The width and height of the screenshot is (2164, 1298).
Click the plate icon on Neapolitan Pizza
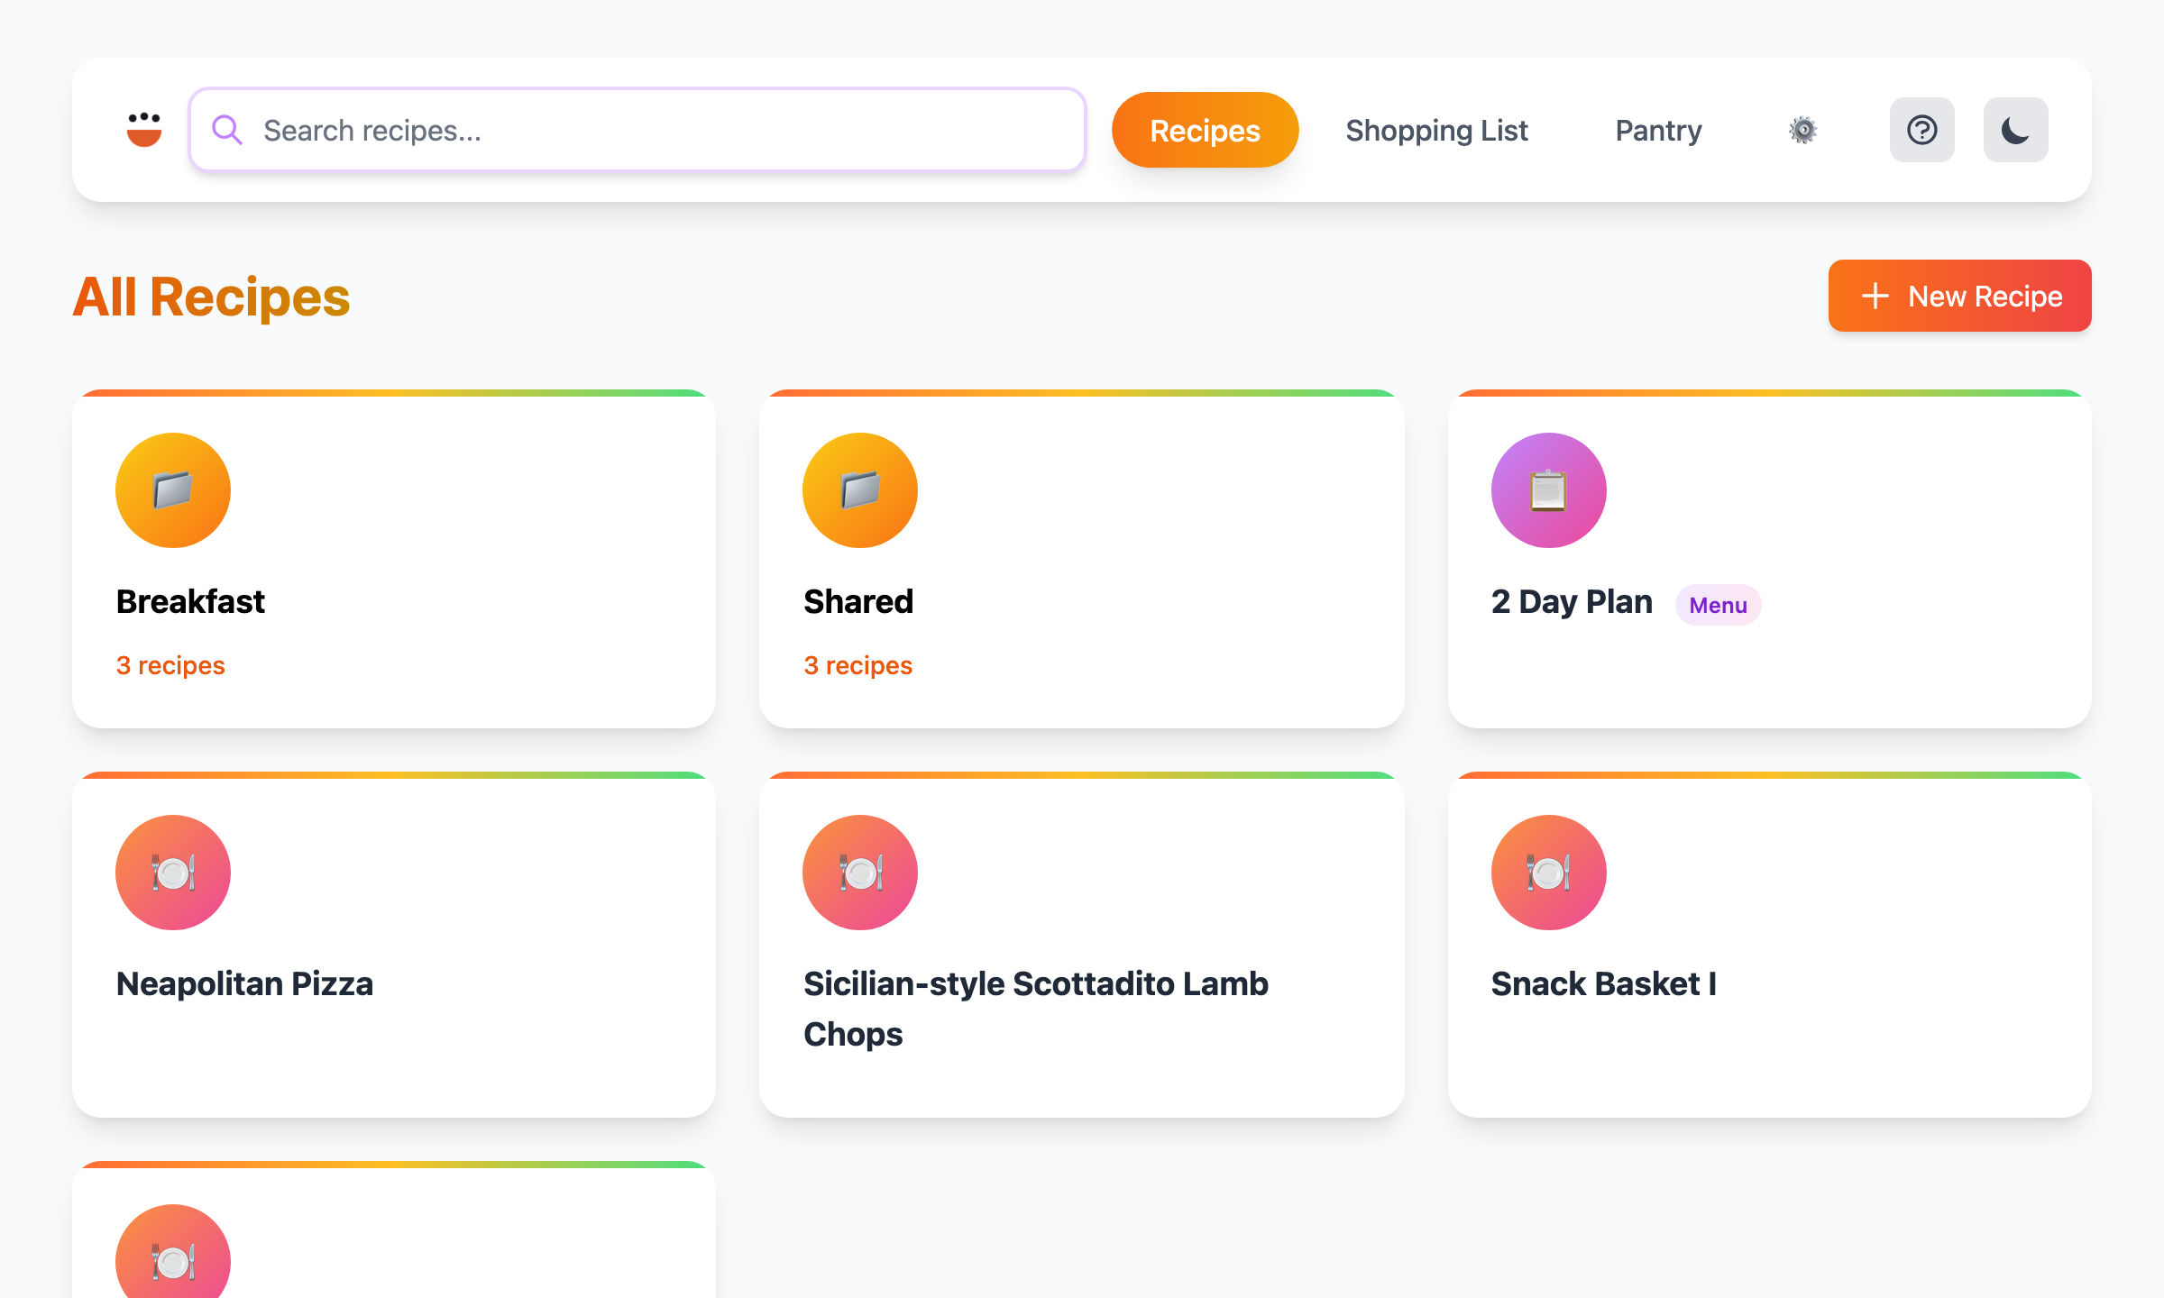tap(173, 872)
